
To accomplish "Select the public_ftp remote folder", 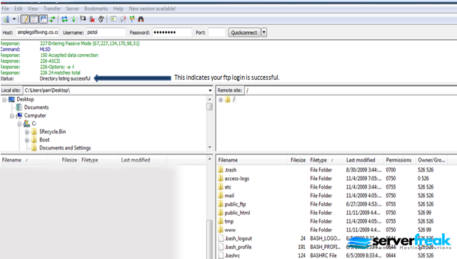I will click(x=235, y=204).
